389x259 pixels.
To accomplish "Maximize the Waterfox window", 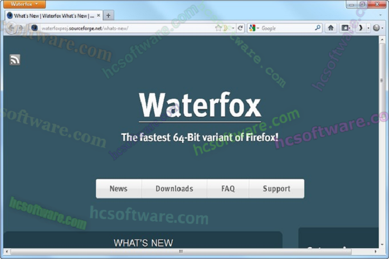I will [x=362, y=4].
